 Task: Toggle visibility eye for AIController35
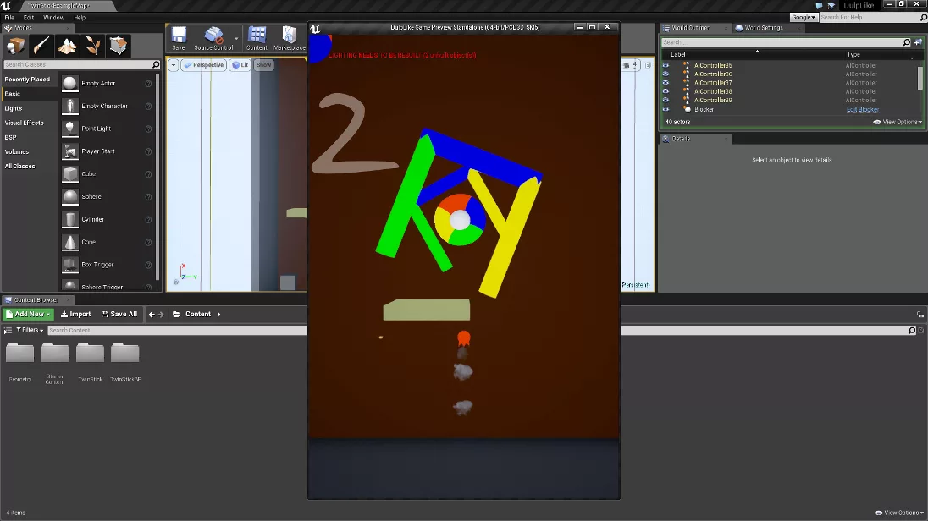click(666, 66)
